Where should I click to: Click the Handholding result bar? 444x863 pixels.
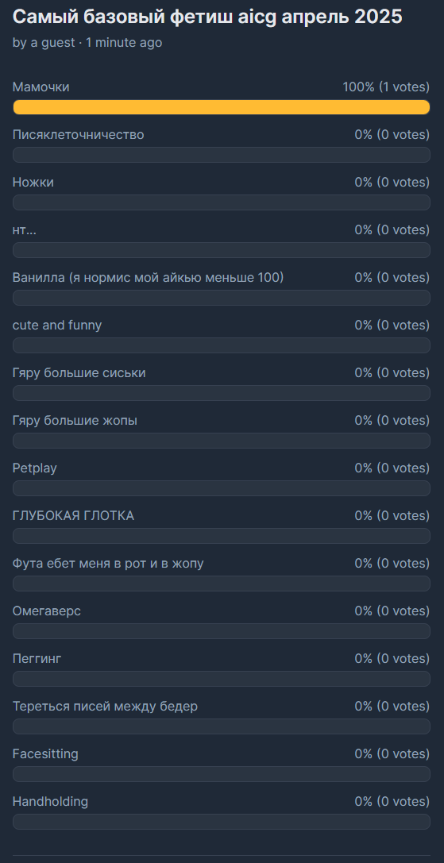pyautogui.click(x=221, y=821)
